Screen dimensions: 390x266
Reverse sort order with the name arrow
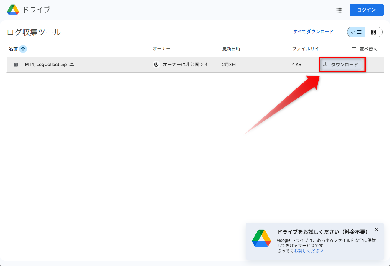[x=23, y=49]
